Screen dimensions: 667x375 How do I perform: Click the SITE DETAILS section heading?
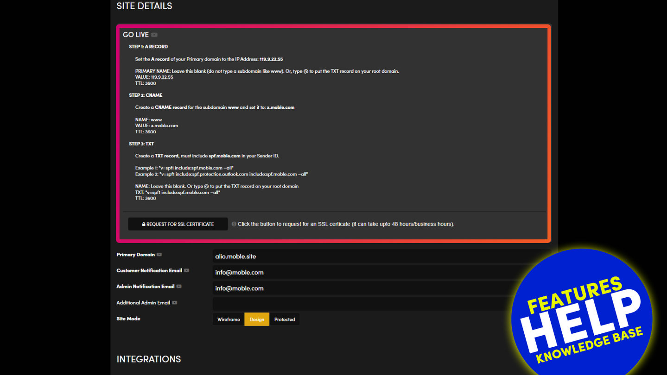point(144,6)
